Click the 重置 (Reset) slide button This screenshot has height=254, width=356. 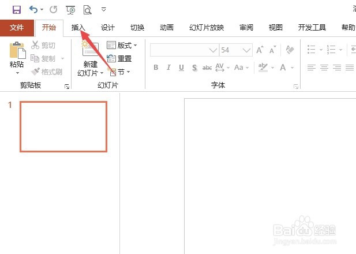[119, 59]
